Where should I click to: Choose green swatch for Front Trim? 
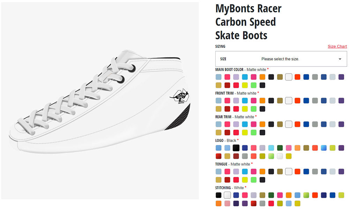point(254,109)
